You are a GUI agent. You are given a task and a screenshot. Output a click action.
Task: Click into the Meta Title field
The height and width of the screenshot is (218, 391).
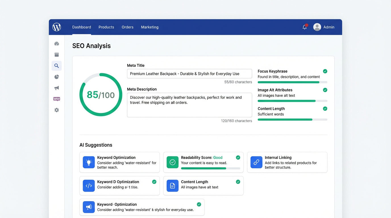coord(189,74)
